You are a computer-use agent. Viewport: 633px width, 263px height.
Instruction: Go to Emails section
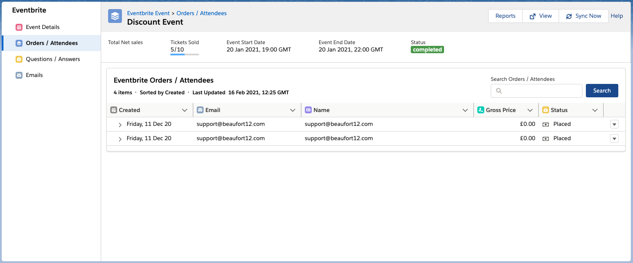coord(51,75)
